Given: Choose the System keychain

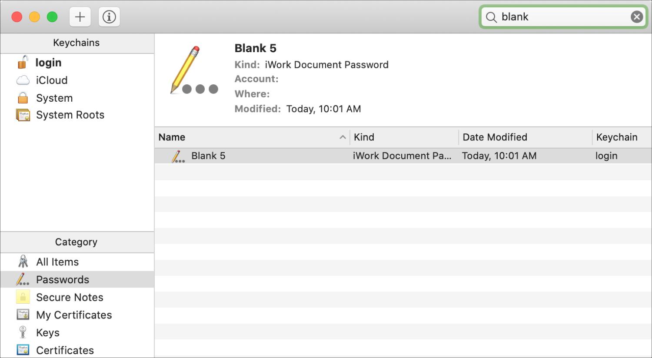Looking at the screenshot, I should (x=54, y=98).
